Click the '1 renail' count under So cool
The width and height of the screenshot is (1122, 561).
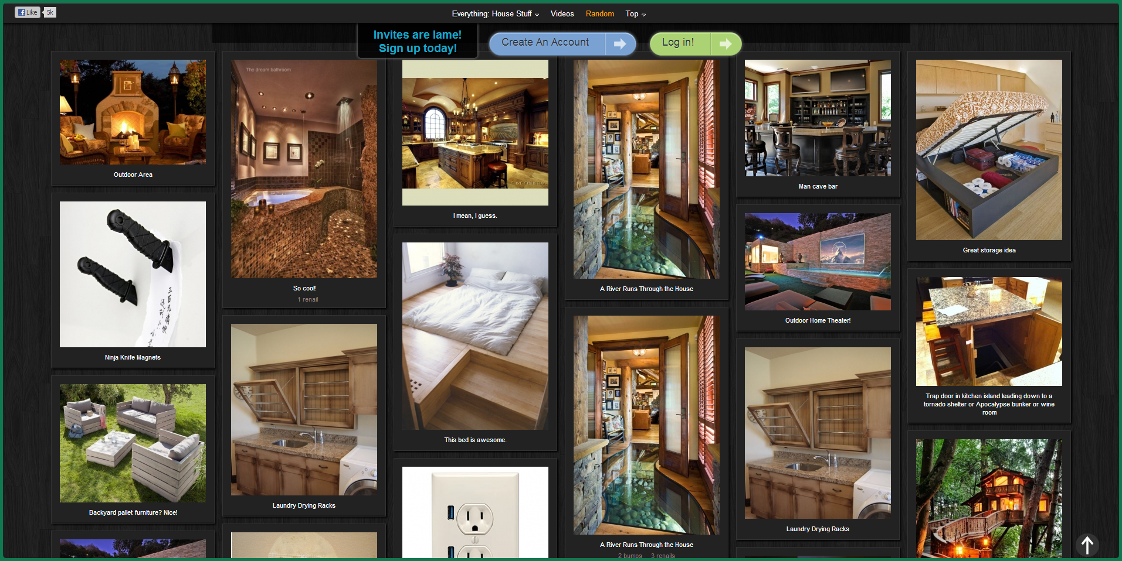pos(307,299)
